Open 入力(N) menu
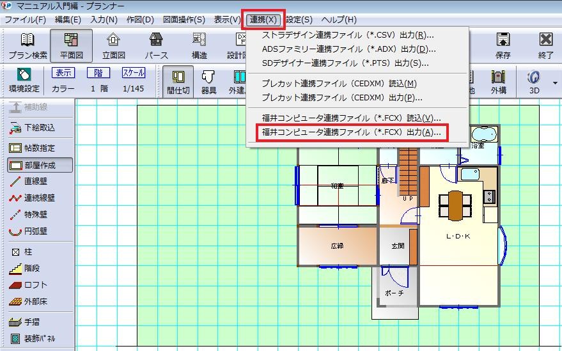This screenshot has width=562, height=351. (104, 20)
